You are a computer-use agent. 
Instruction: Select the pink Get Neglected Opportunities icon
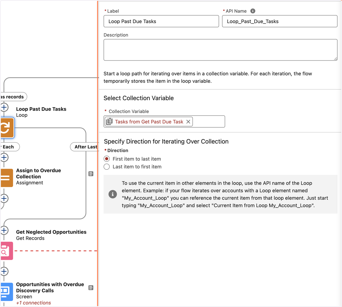7,251
